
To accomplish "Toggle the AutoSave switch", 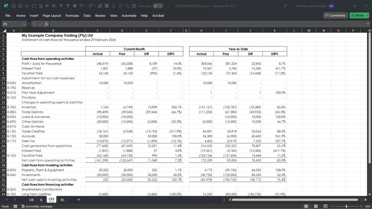I will click(x=158, y=6).
